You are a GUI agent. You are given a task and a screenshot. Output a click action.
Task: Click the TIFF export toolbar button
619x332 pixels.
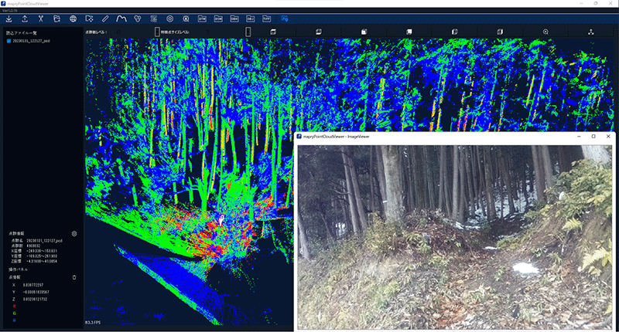[x=267, y=18]
